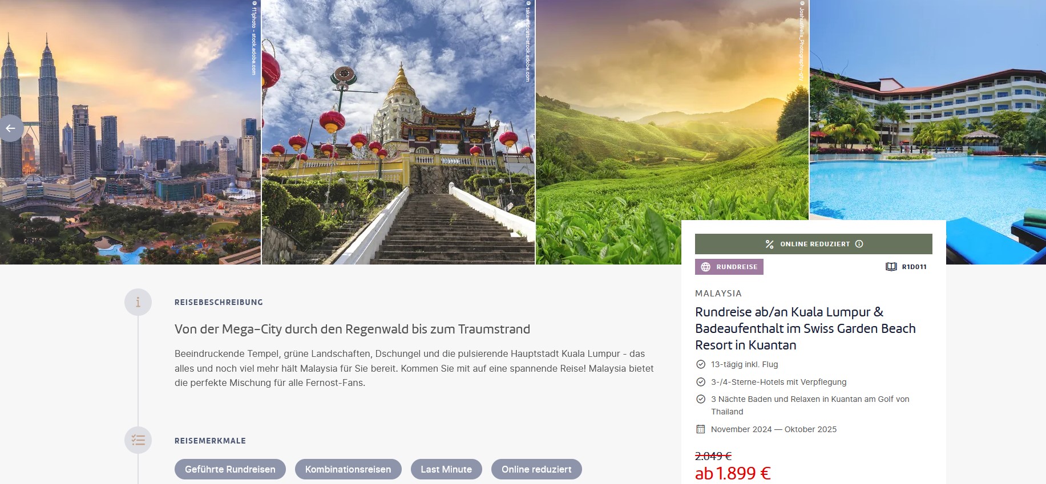
Task: Click the catalog book icon next to R1D011
Action: [x=891, y=267]
